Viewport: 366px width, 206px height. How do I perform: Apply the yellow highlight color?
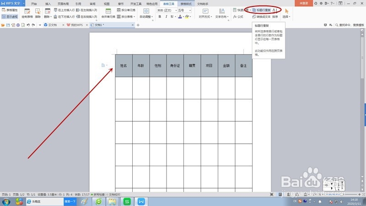(x=187, y=16)
